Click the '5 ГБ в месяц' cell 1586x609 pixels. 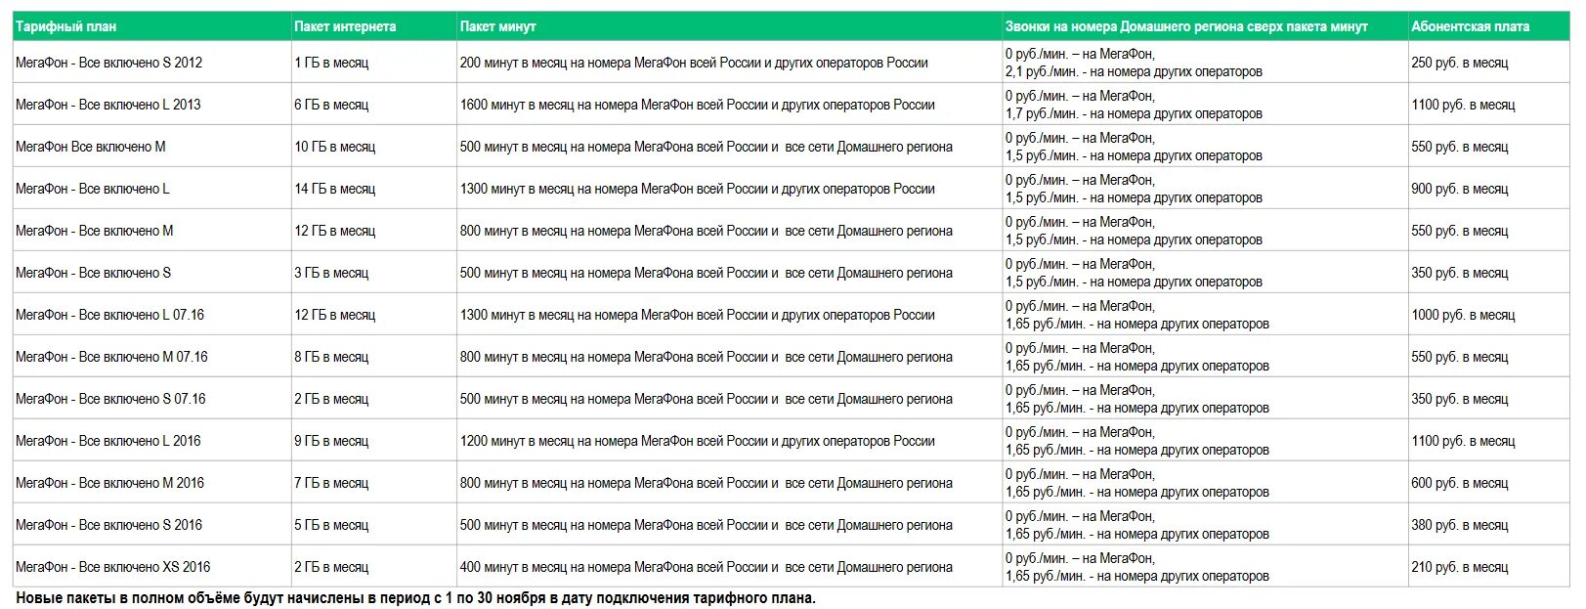click(374, 525)
